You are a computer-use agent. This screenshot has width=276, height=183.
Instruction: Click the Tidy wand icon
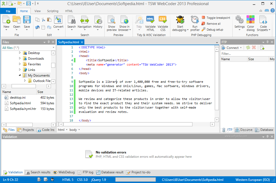coord(139,19)
